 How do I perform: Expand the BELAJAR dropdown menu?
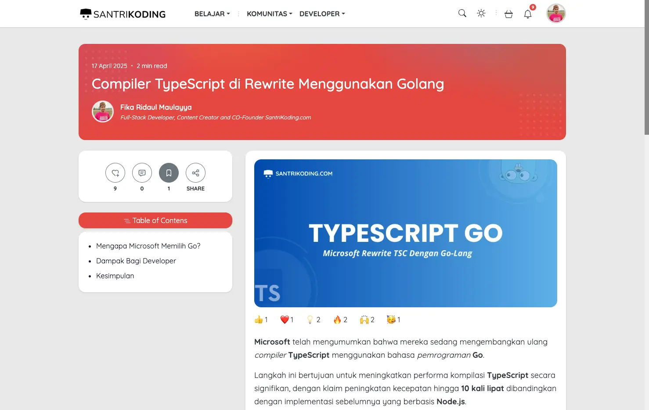coord(212,14)
